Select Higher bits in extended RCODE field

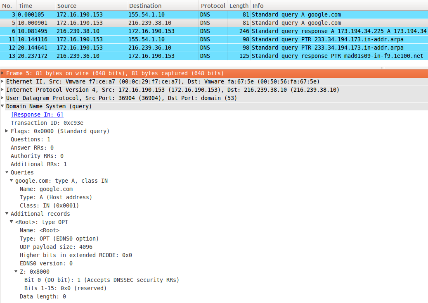pos(76,255)
